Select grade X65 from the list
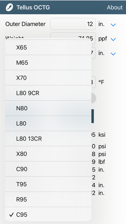Image resolution: width=126 pixels, height=224 pixels. [48, 47]
